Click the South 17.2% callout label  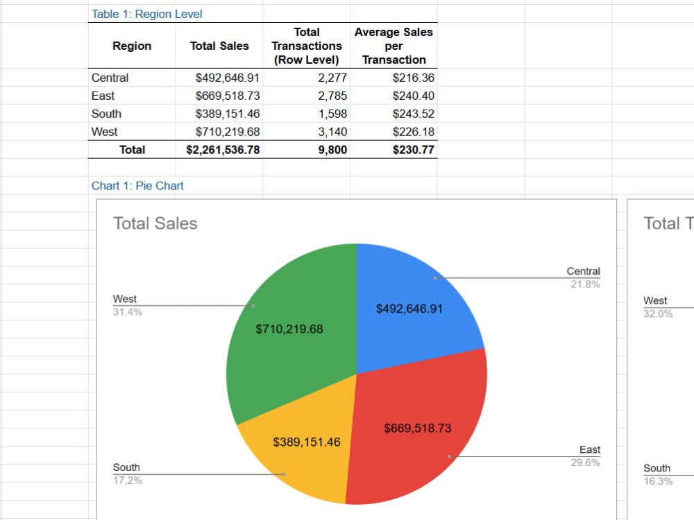128,474
